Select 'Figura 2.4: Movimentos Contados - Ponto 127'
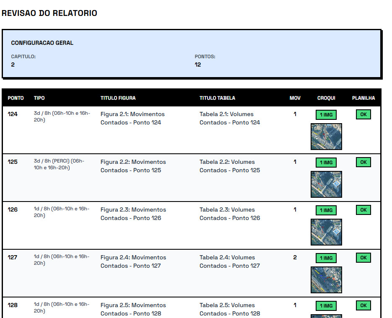This screenshot has height=318, width=392. (133, 261)
